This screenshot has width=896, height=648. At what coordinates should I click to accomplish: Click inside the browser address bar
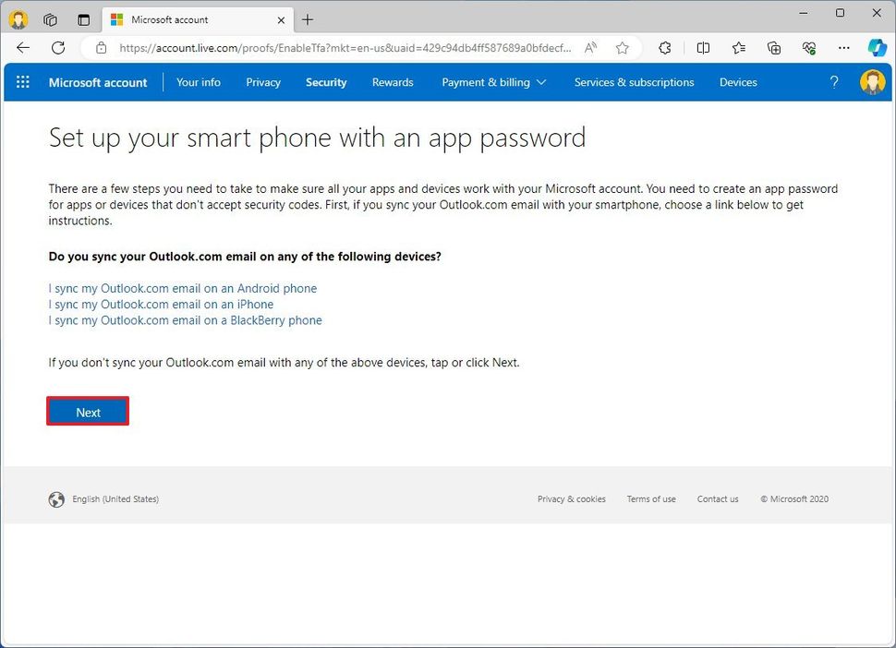point(323,48)
